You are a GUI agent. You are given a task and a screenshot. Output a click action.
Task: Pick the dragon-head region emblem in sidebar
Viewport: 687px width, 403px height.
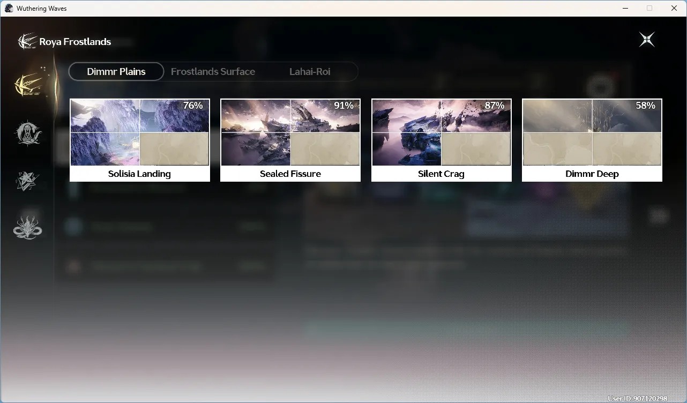(x=28, y=228)
